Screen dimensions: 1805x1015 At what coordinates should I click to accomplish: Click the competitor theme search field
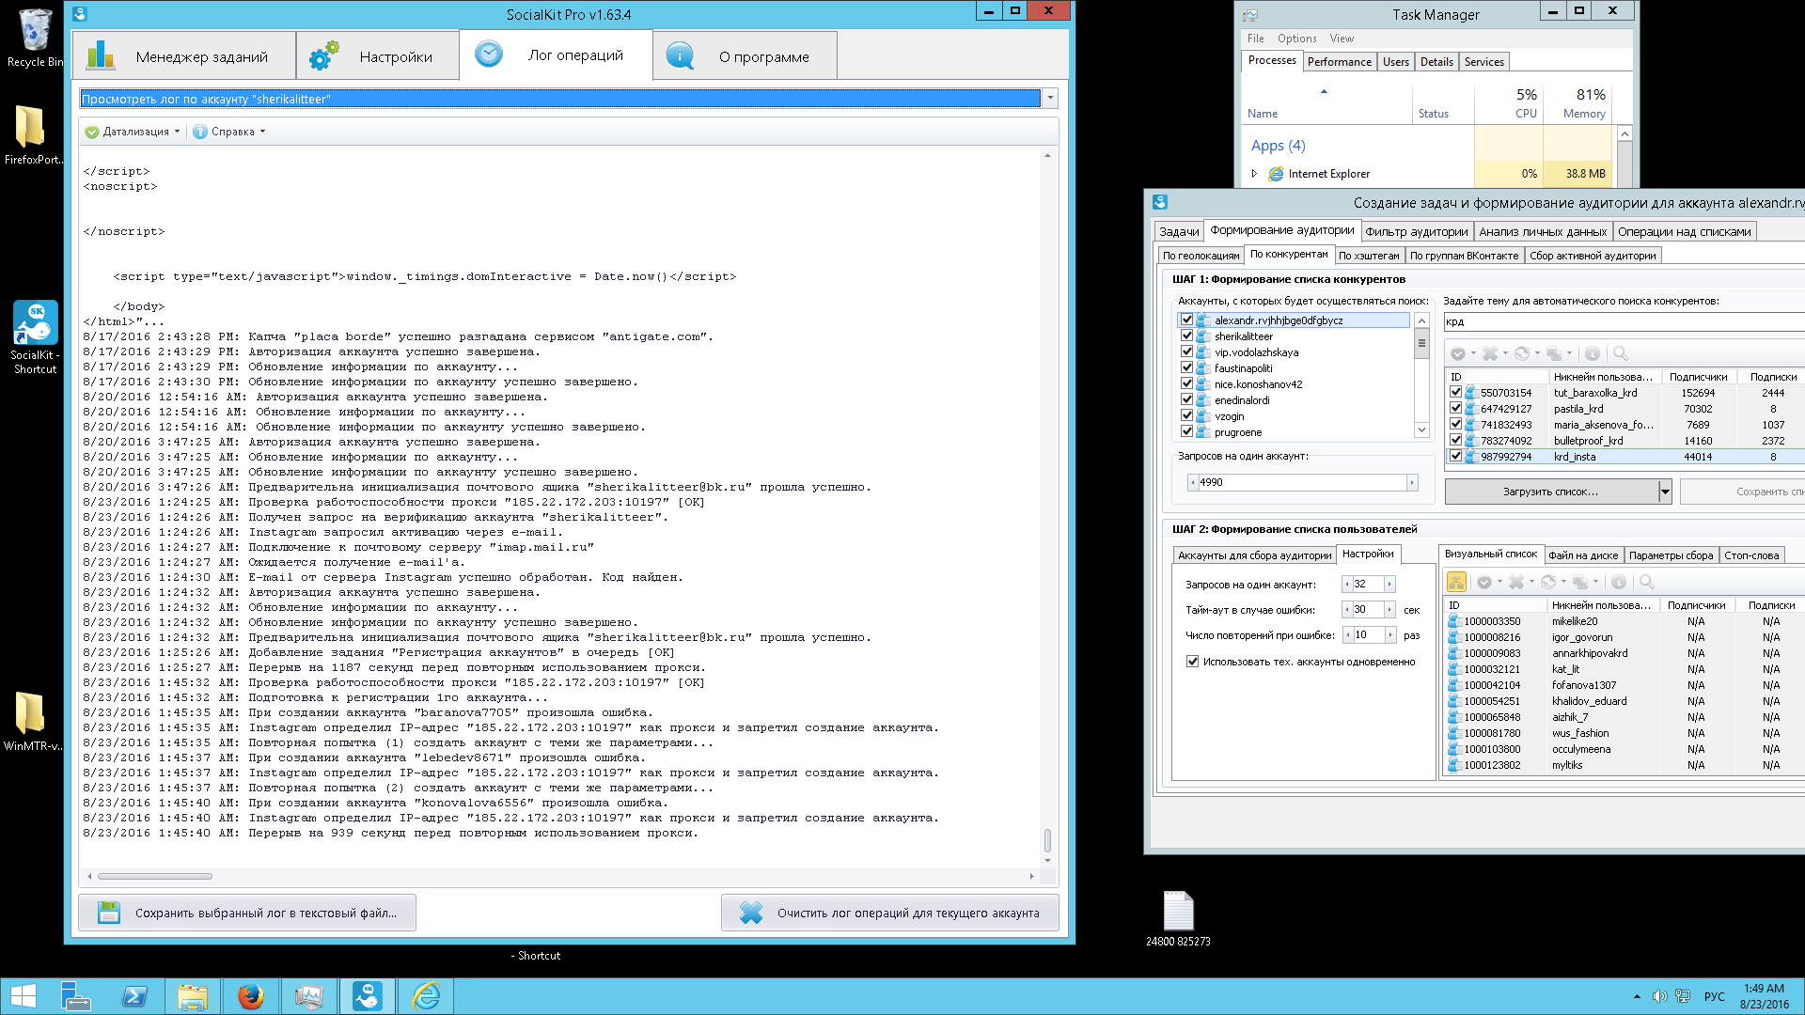point(1624,321)
